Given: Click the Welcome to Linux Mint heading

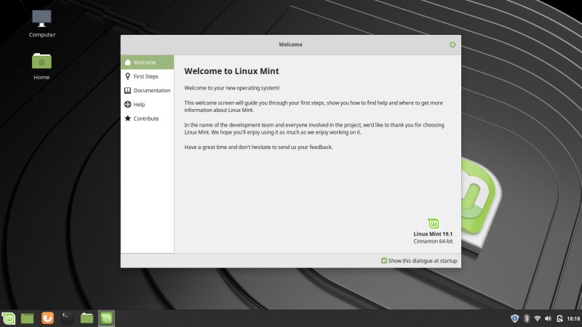Looking at the screenshot, I should pyautogui.click(x=231, y=71).
